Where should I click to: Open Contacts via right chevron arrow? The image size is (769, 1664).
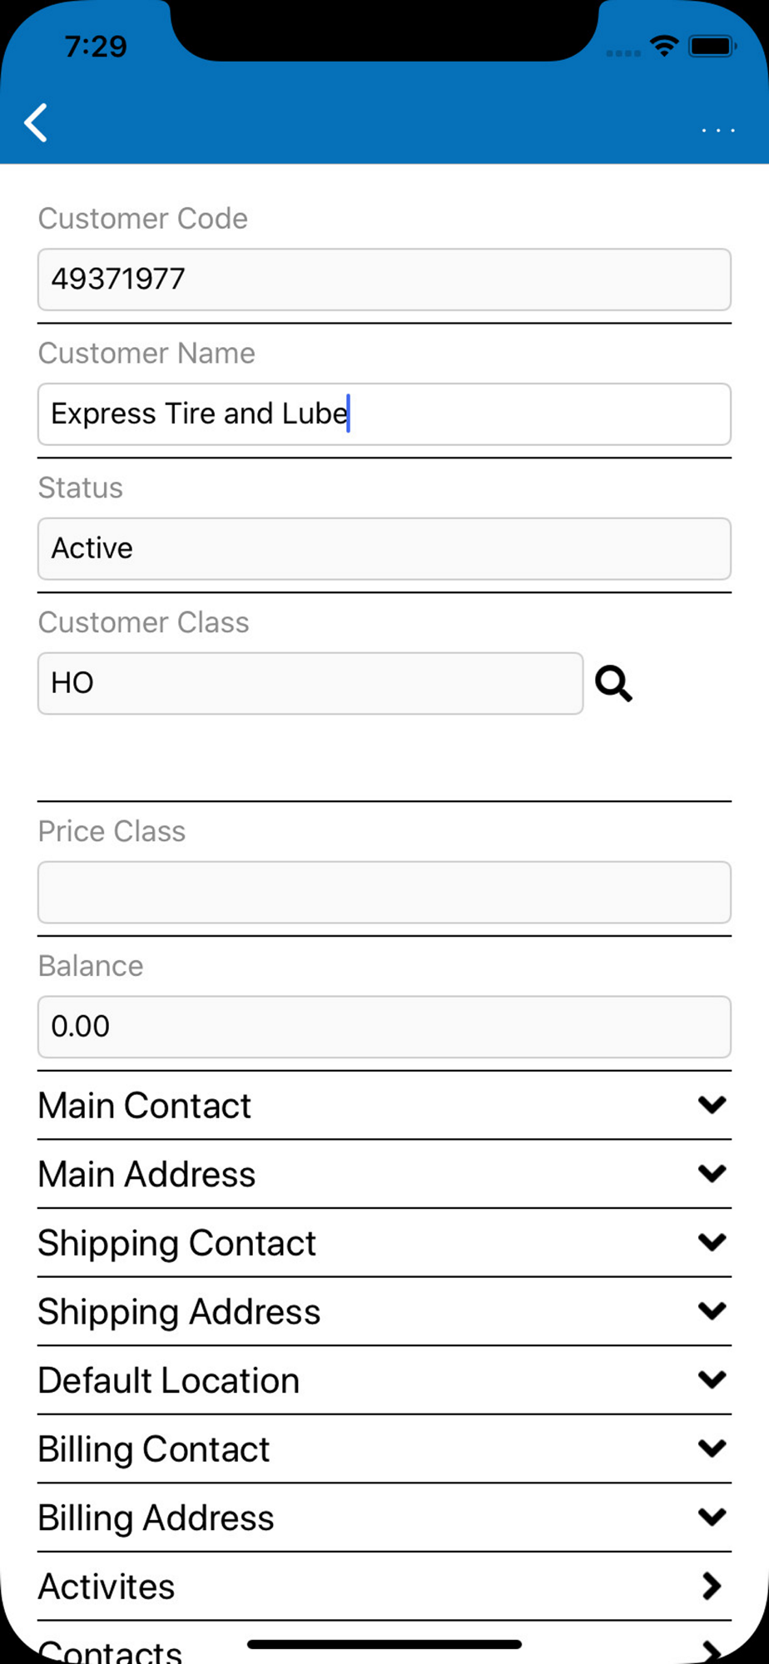tap(712, 1651)
